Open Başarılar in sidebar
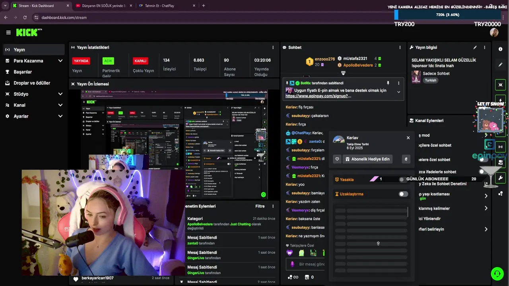509x286 pixels. coord(34,72)
